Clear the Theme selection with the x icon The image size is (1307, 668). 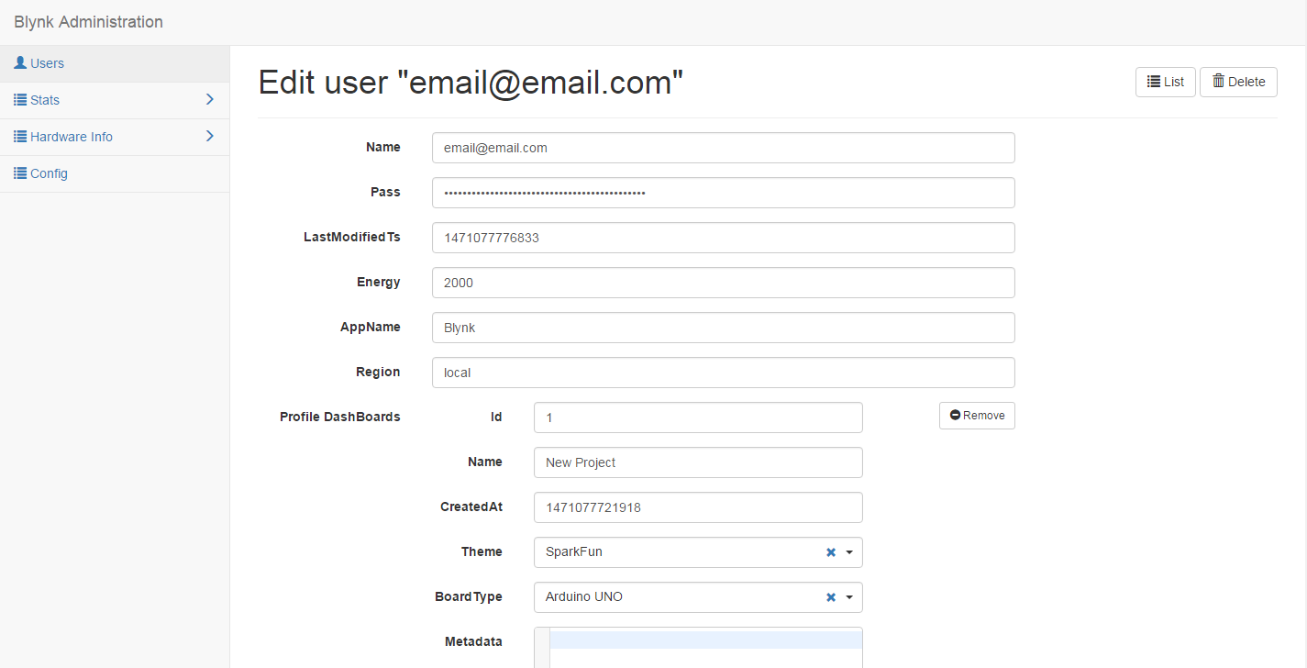pos(831,552)
